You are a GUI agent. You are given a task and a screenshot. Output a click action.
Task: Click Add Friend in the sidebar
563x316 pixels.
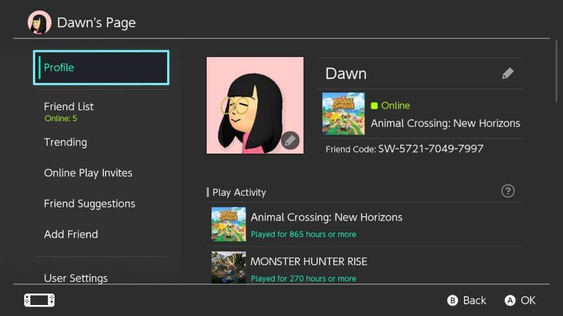pos(71,234)
